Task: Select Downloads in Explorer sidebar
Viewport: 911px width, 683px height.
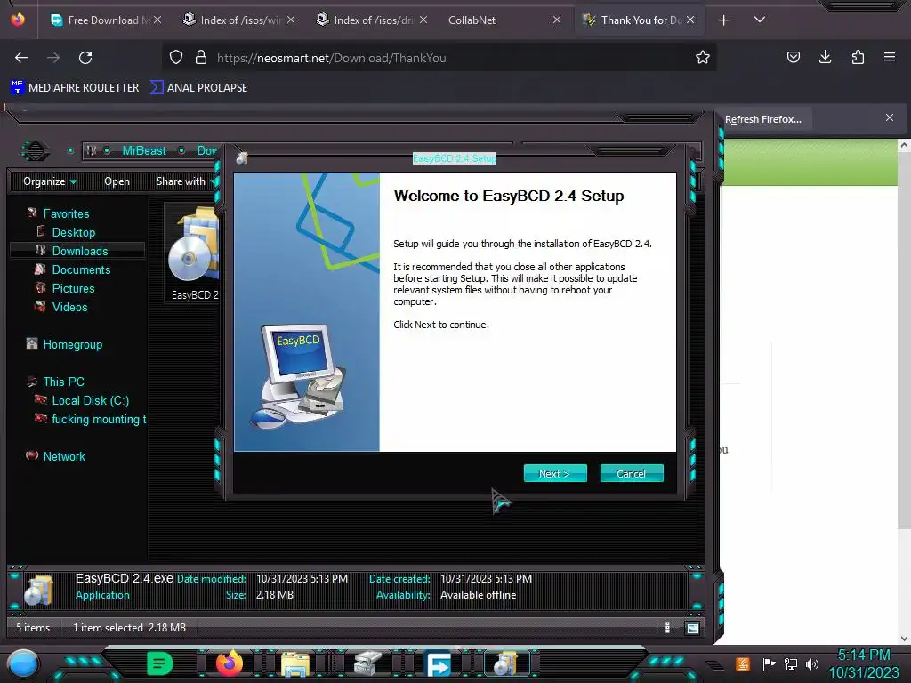Action: (79, 251)
